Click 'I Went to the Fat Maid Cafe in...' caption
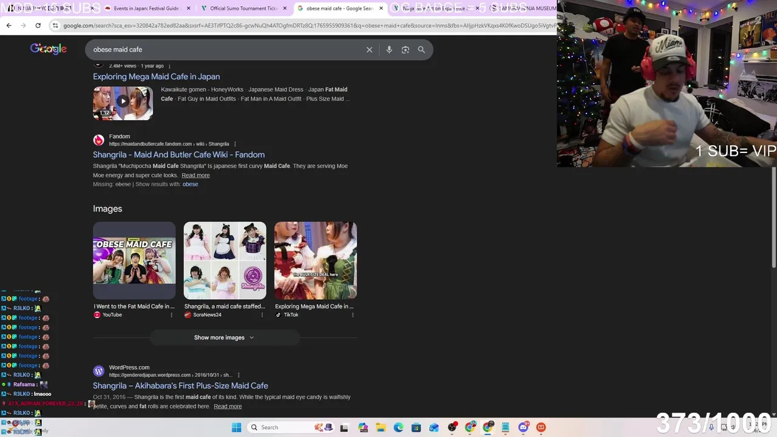 (x=134, y=307)
